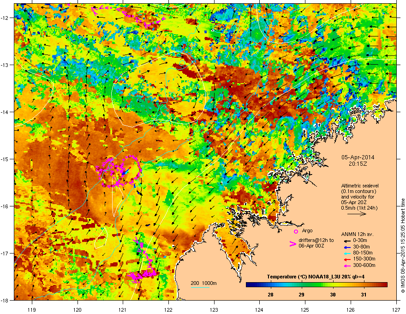Click the cyan 200 1000m bathymetry line sample
The height and width of the screenshot is (314, 406).
(200, 287)
